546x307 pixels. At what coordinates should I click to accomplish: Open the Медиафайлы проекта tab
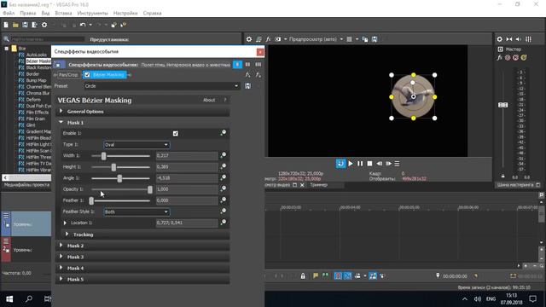[x=26, y=185]
